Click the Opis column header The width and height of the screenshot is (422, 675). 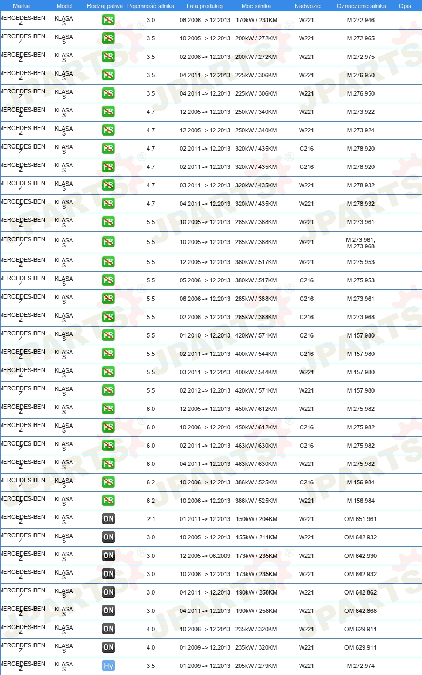pos(404,6)
